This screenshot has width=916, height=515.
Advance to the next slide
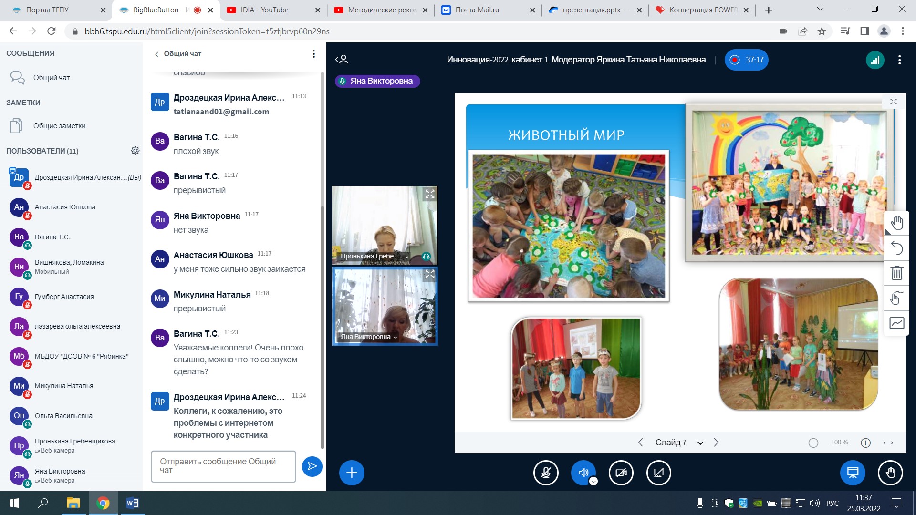point(716,443)
